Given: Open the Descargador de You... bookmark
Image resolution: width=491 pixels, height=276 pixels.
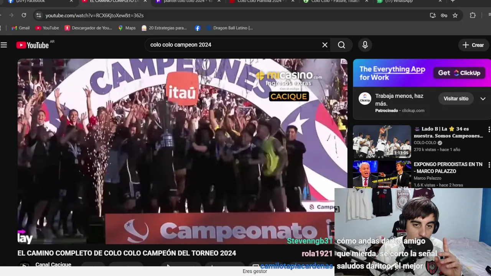Looking at the screenshot, I should coord(88,28).
